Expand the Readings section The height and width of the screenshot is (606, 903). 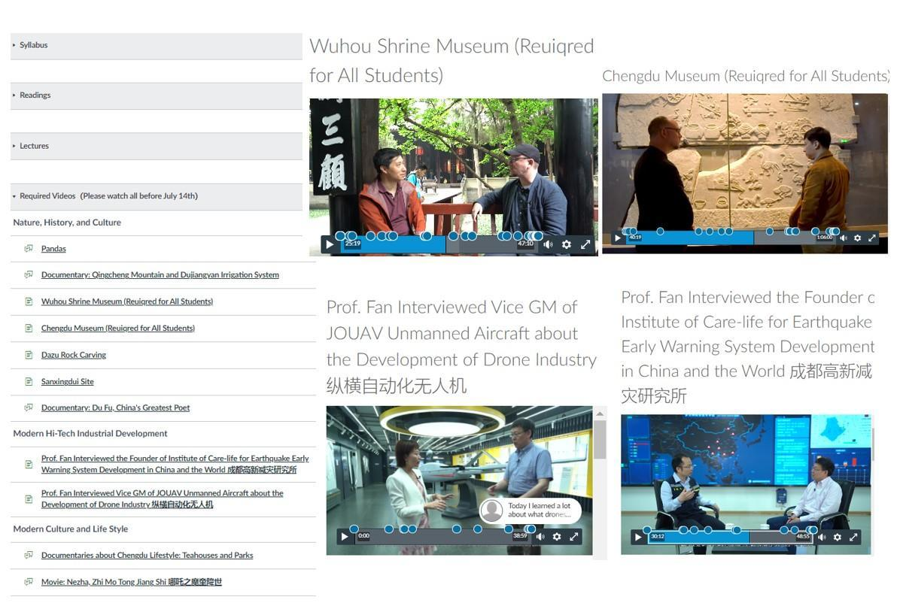point(35,95)
